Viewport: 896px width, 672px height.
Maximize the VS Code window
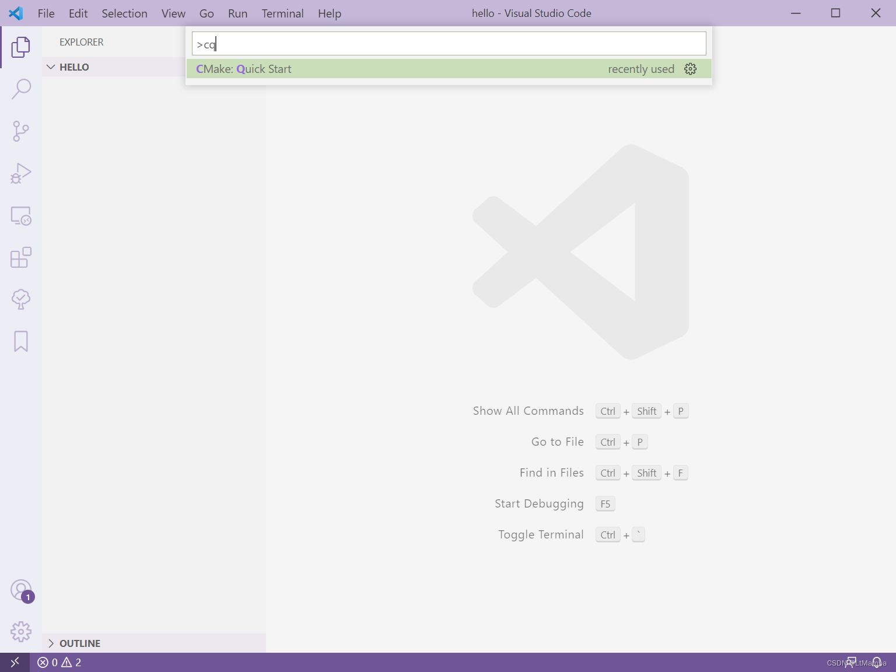(x=836, y=13)
